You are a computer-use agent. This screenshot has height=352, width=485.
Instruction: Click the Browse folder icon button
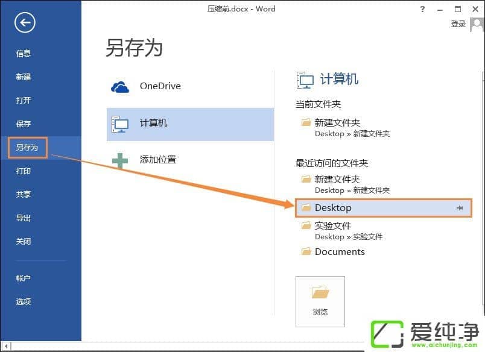coord(320,301)
